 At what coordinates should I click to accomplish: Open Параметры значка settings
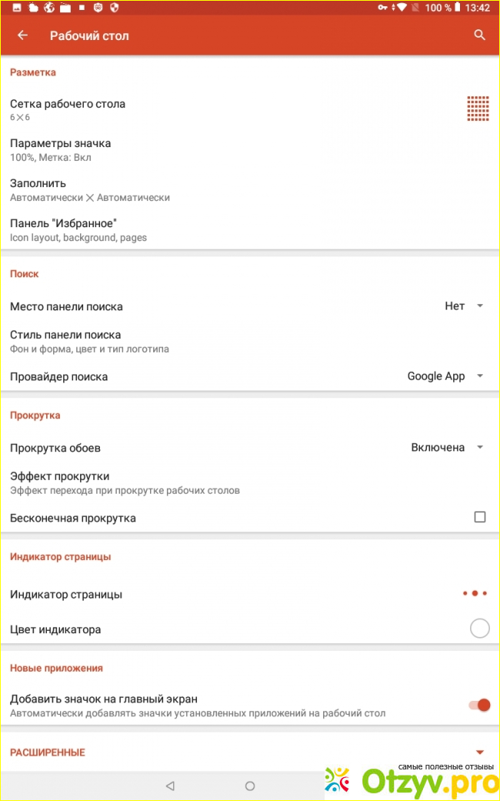click(x=250, y=149)
